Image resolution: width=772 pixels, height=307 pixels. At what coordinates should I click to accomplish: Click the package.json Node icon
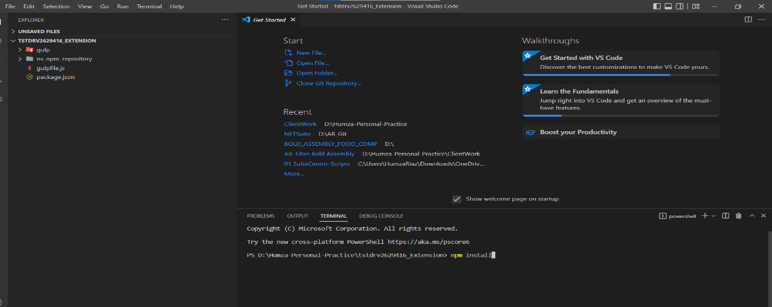(x=29, y=77)
